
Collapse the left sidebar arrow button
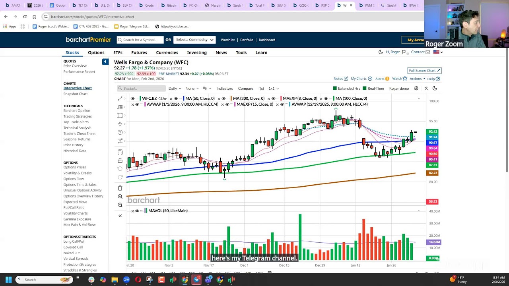tap(105, 62)
